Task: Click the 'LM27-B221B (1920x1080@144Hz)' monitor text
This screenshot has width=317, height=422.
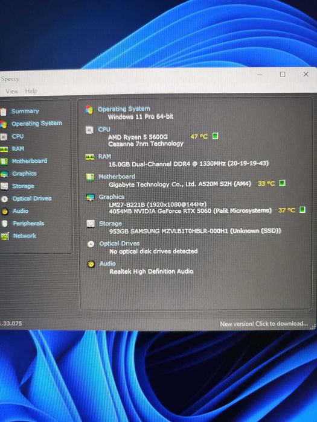Action: 158,204
